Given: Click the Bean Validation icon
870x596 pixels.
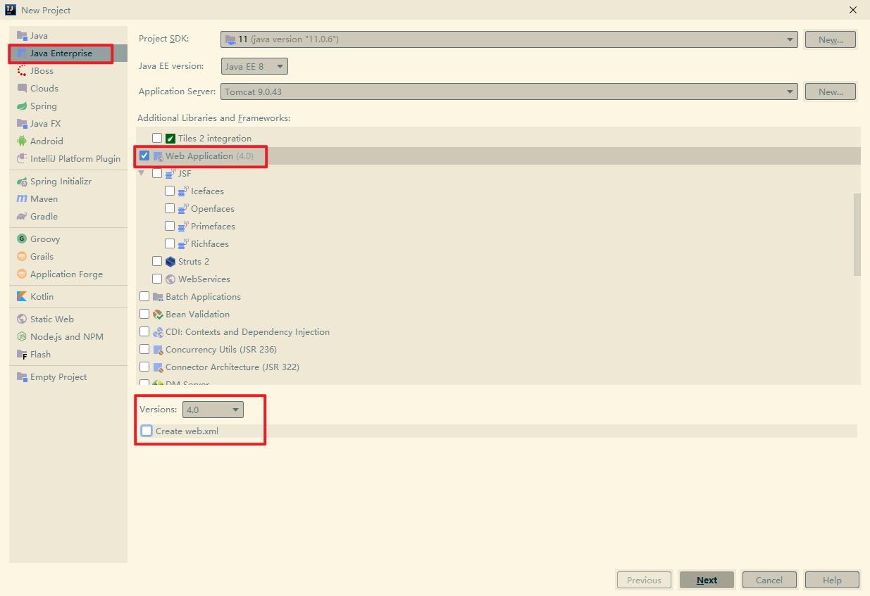Looking at the screenshot, I should click(158, 314).
